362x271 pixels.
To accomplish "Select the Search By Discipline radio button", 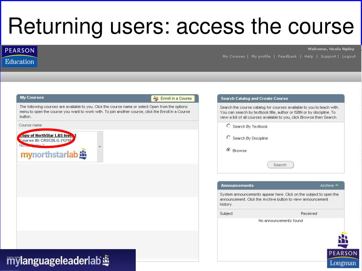I will (228, 138).
